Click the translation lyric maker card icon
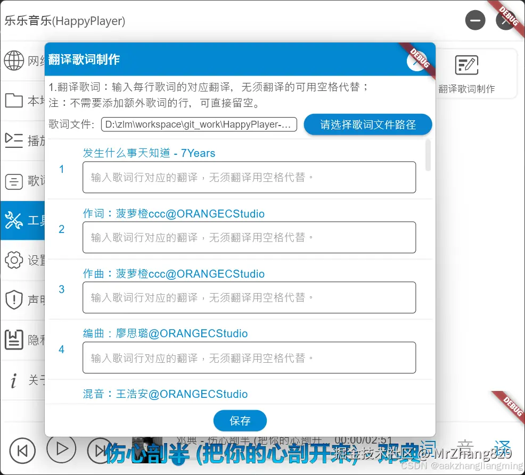The image size is (525, 475). 466,65
